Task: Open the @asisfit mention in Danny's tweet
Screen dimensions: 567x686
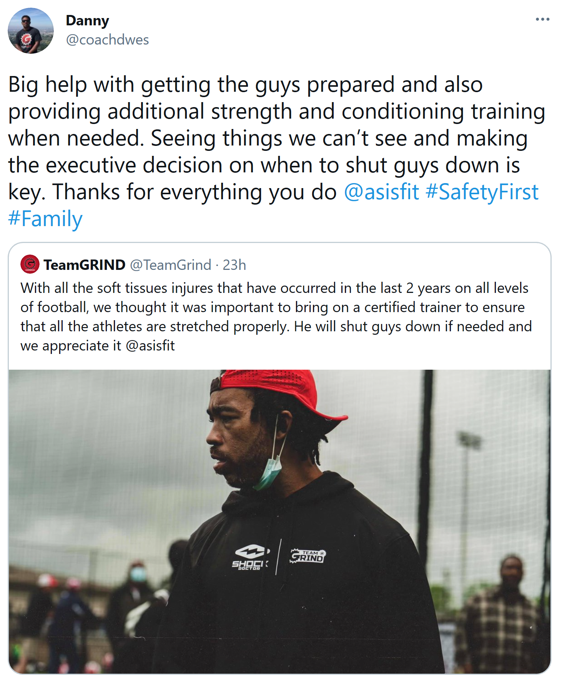Action: point(381,192)
